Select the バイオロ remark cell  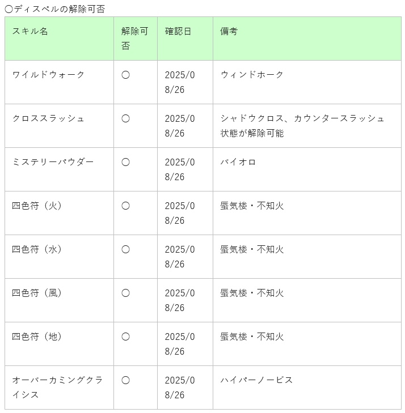tap(307, 169)
